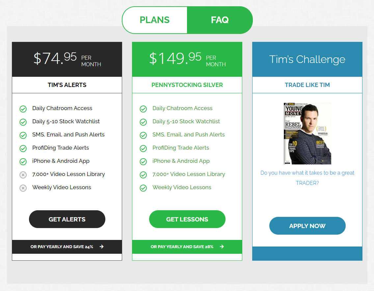
Task: Click Tim's Alerts iPhone & Android App checkmark
Action: (x=23, y=161)
